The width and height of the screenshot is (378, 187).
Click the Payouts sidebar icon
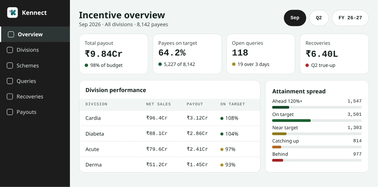pyautogui.click(x=10, y=112)
